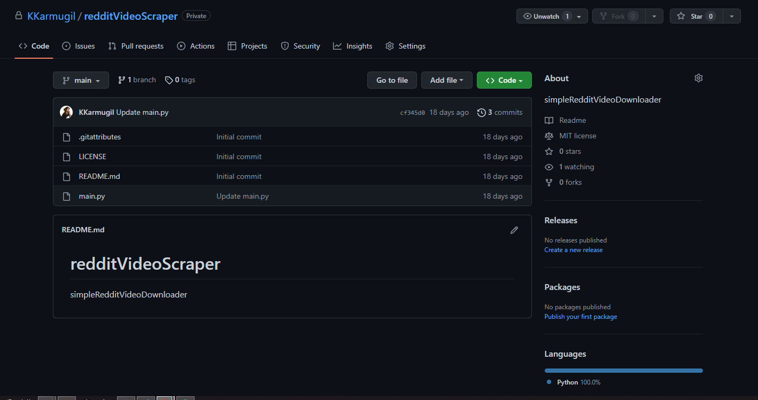
Task: Open KKarmugil owner profile link
Action: 51,17
